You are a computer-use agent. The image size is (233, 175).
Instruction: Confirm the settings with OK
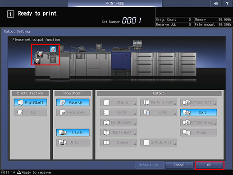pos(209,165)
